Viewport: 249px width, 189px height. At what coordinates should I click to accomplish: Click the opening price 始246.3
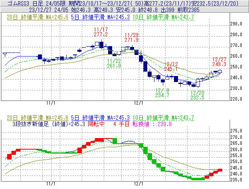coord(81,10)
